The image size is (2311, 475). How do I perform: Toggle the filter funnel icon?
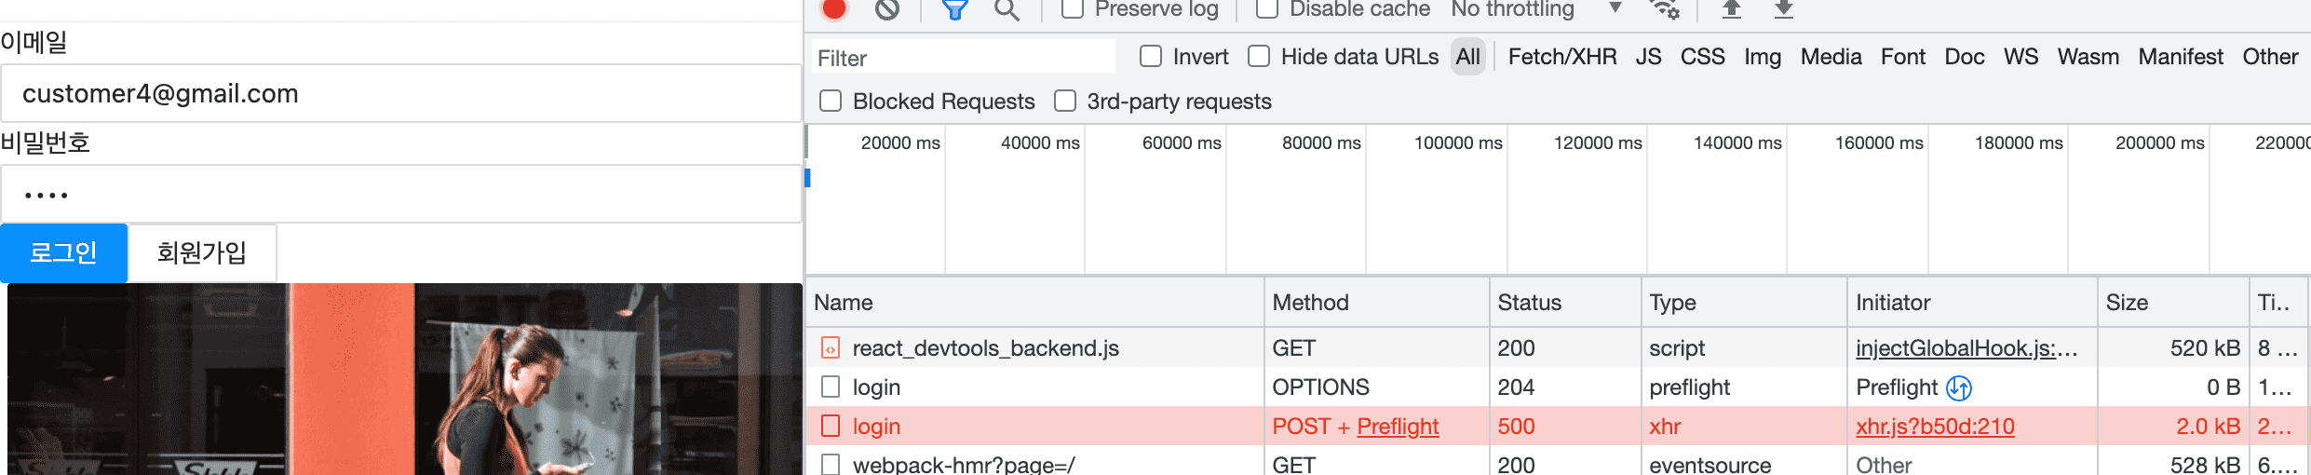pos(955,9)
